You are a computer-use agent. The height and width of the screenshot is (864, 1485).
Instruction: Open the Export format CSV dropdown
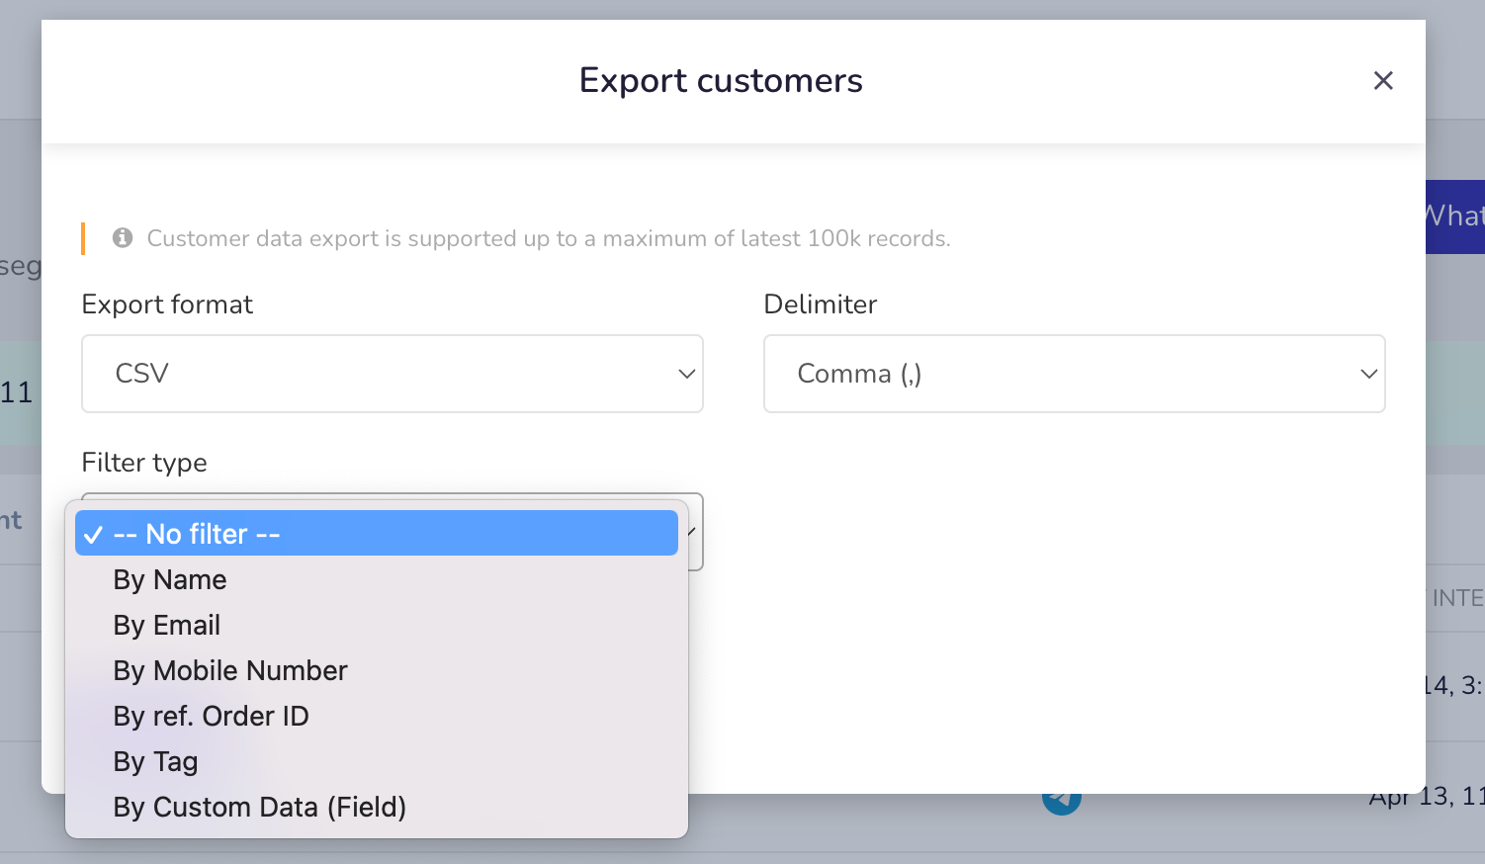(x=393, y=374)
